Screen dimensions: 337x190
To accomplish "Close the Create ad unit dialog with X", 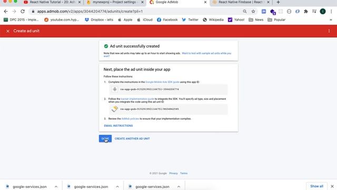I will tap(8, 31).
